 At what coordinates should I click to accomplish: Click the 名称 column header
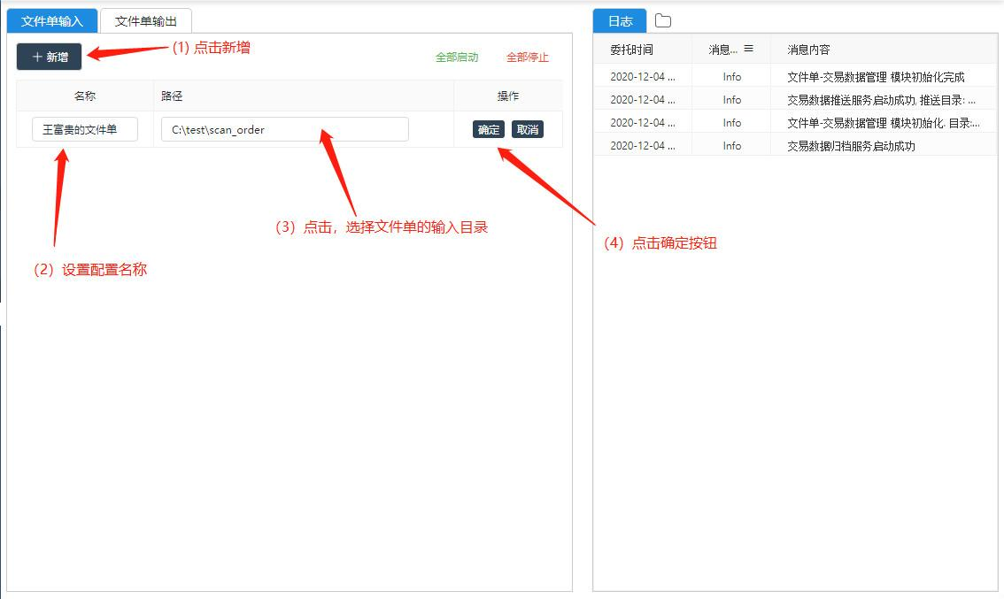pyautogui.click(x=85, y=96)
